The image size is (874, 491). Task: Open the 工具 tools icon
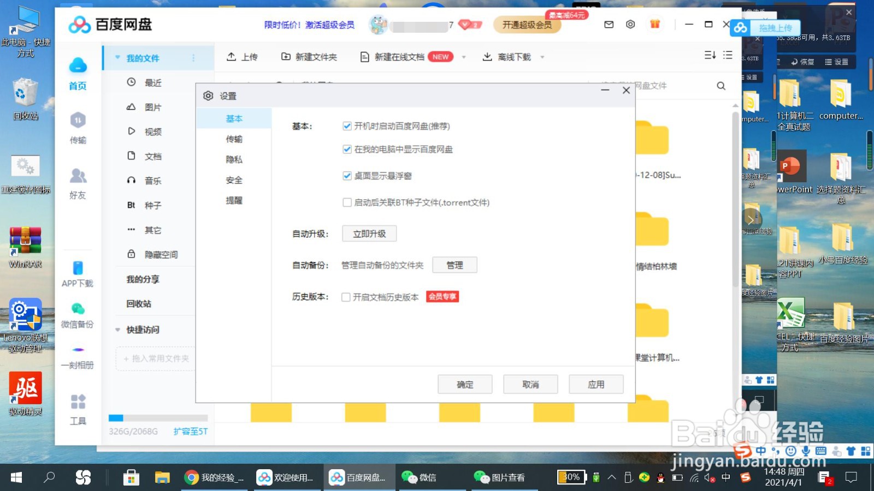point(78,409)
